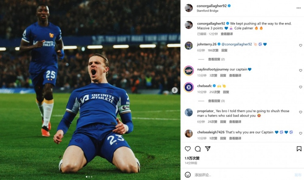Open Stamford Bridge location link
Image resolution: width=304 pixels, height=180 pixels.
pos(207,11)
